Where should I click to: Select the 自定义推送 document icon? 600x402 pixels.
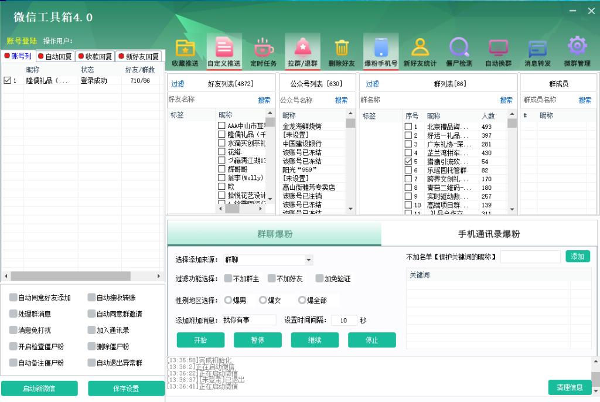click(x=224, y=47)
